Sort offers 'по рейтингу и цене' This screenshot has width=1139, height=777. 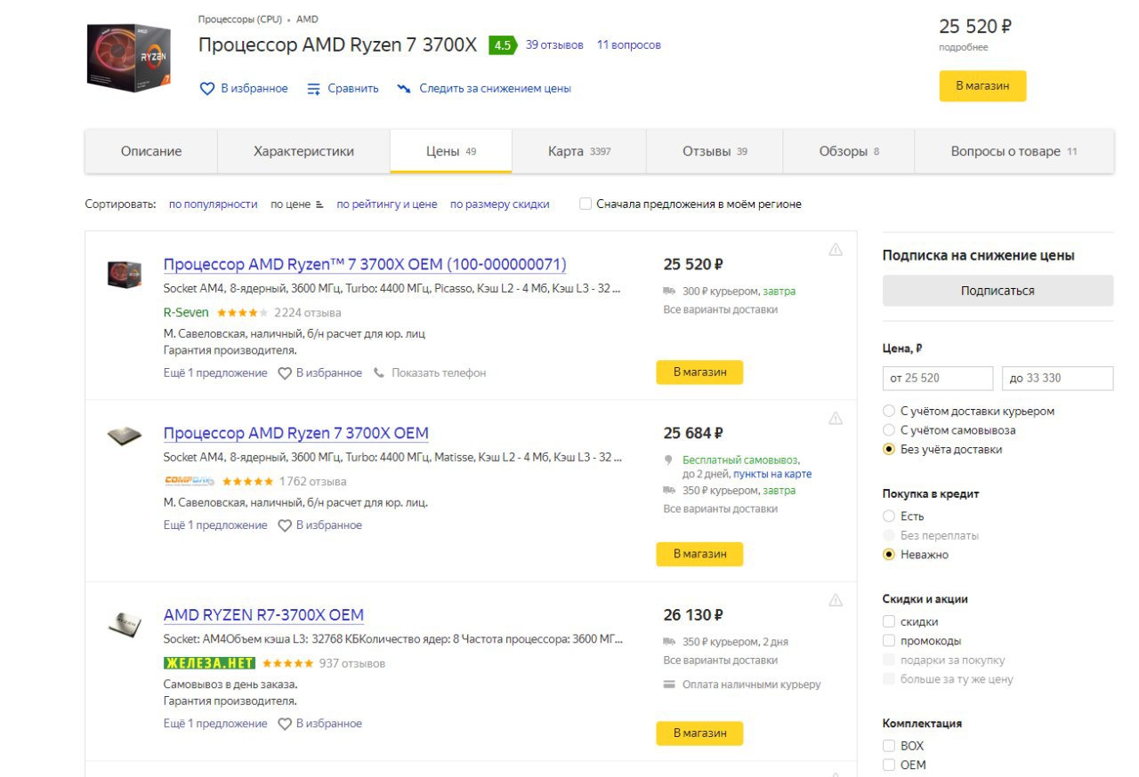click(387, 204)
